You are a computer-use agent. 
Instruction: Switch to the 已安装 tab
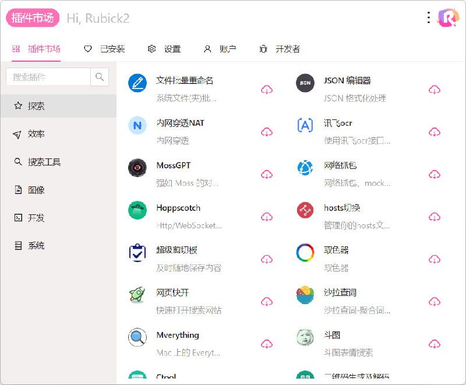(x=105, y=49)
